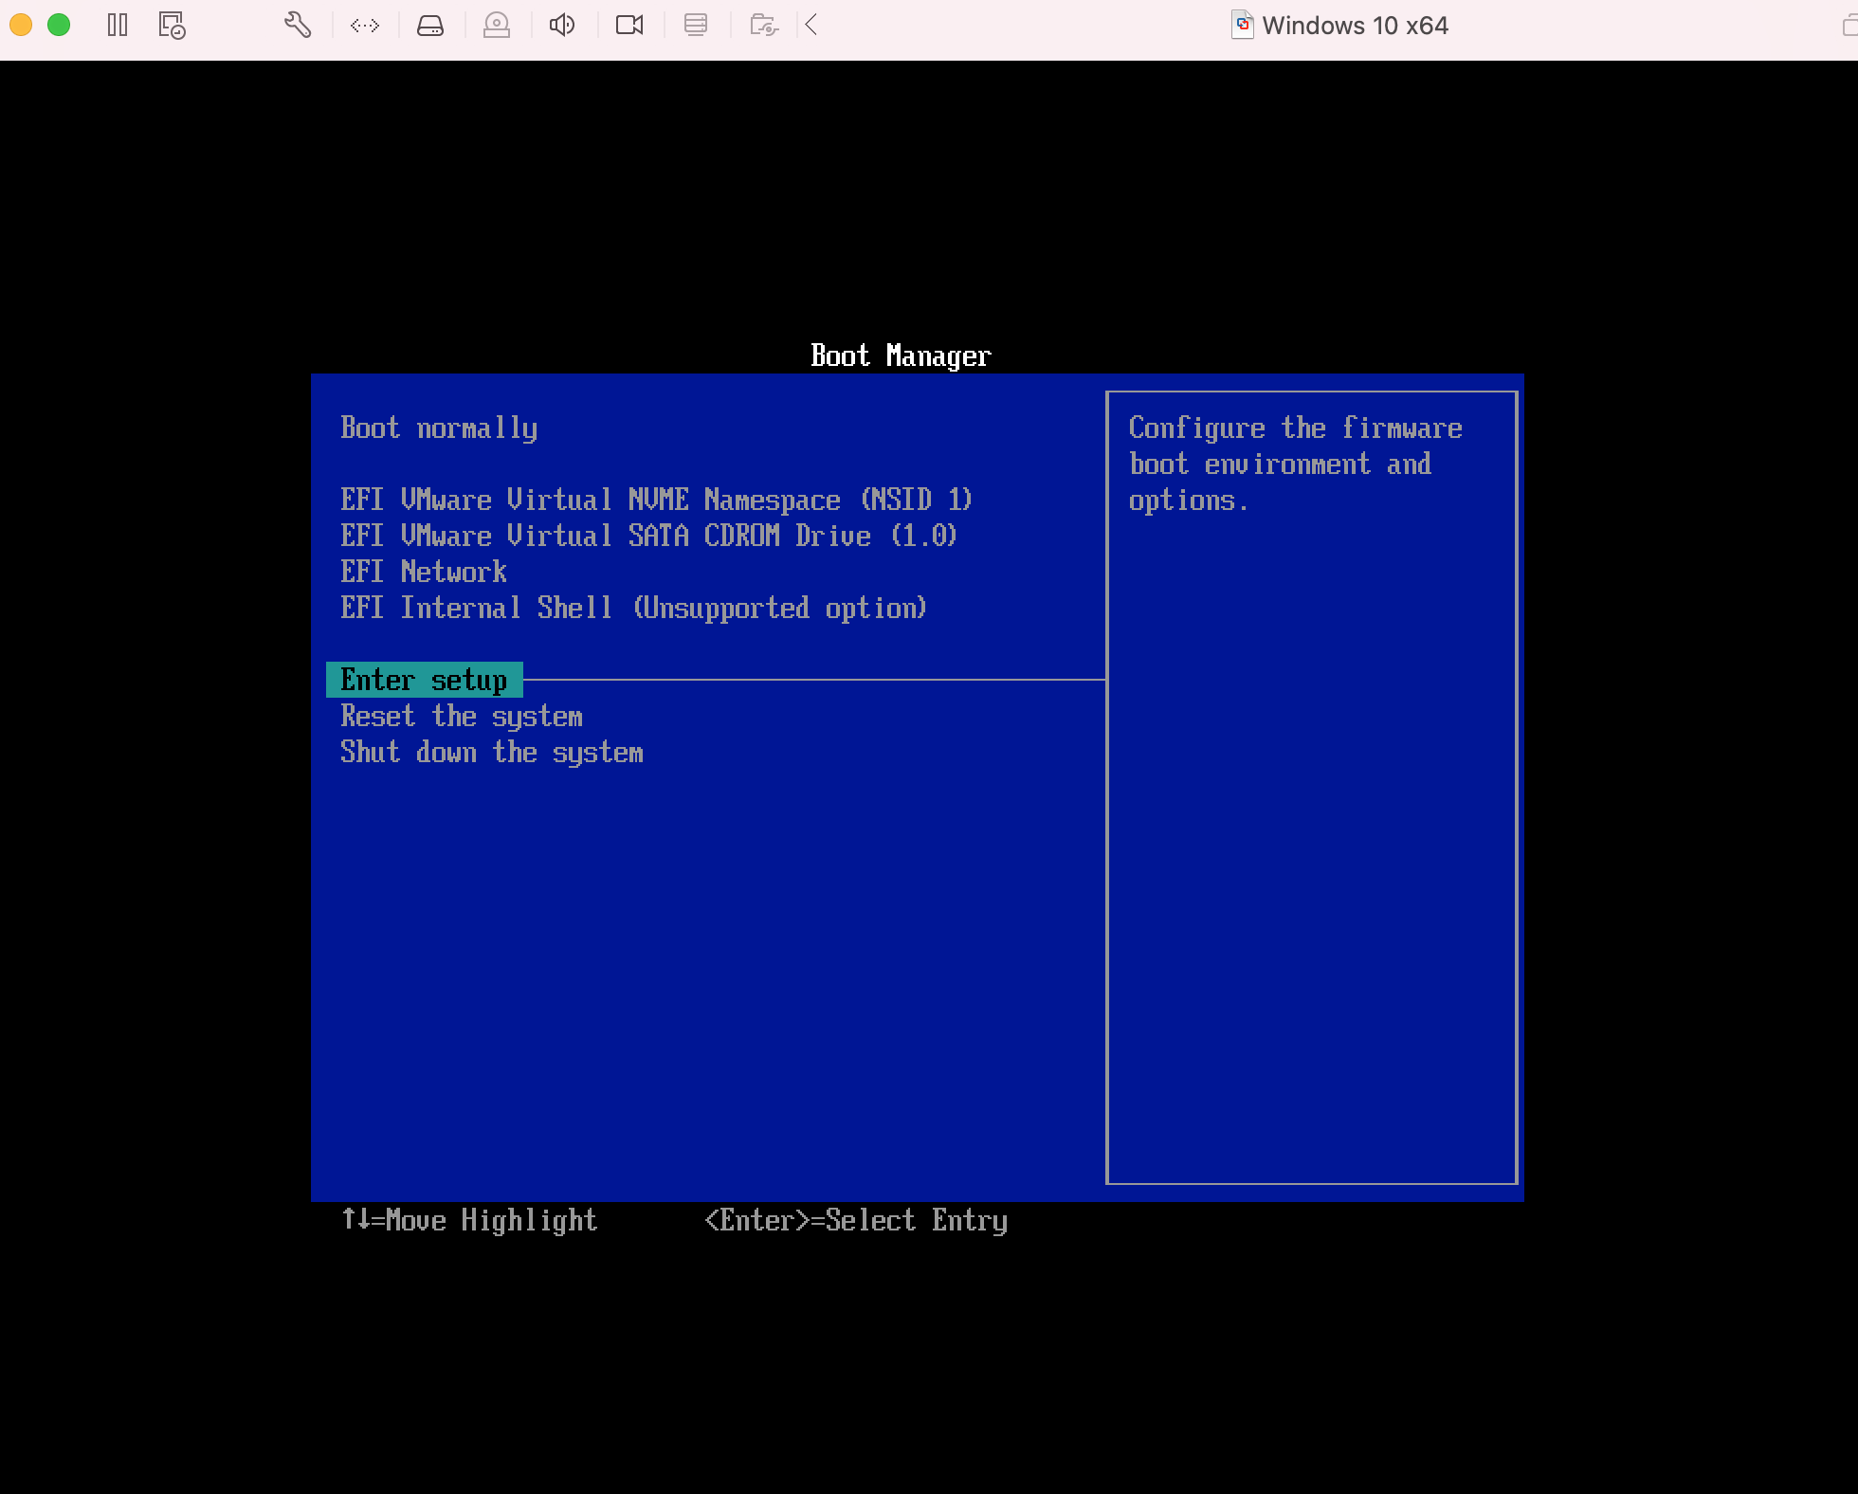Image resolution: width=1858 pixels, height=1494 pixels.
Task: Select the EFI Network boot entry
Action: (424, 572)
